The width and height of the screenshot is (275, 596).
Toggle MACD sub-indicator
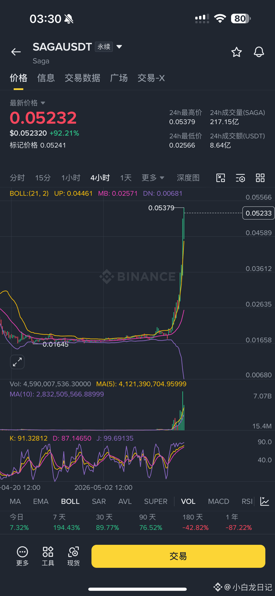(219, 501)
